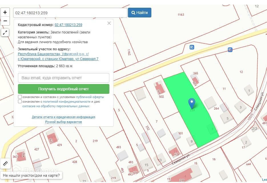
Task: Click red building labeled 506
Action: (160, 88)
